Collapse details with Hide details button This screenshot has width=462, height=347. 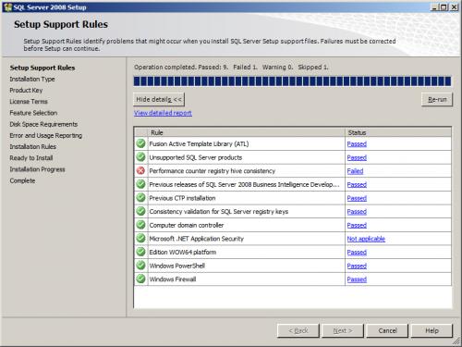point(159,99)
